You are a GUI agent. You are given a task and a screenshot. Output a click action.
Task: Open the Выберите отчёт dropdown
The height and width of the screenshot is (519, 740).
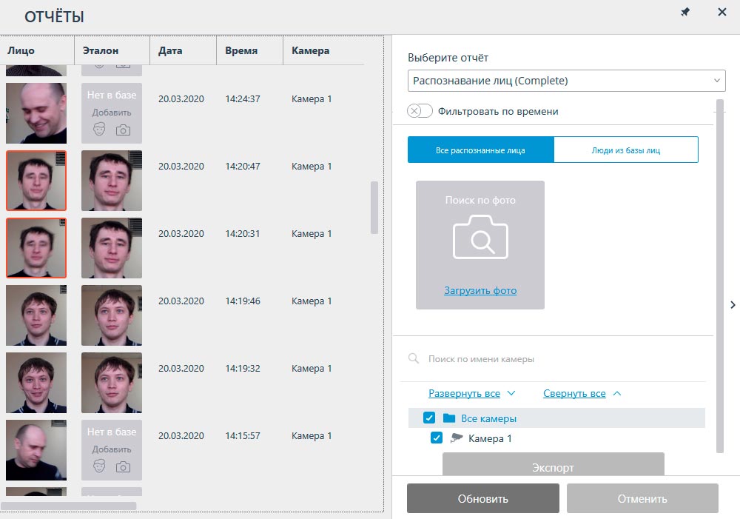pos(566,81)
